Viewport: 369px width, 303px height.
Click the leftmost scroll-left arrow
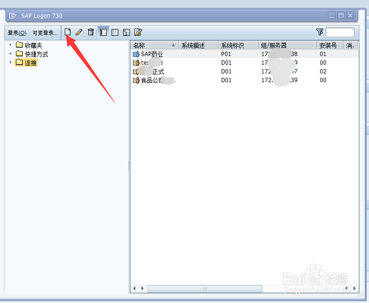tap(134, 289)
